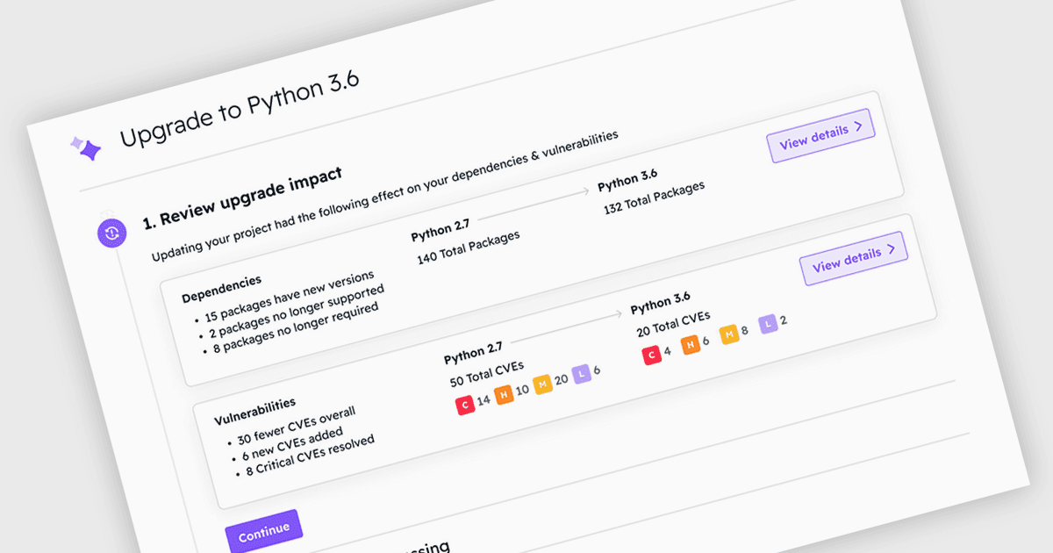Screen dimensions: 1053x553
Task: Click '132 Total Packages'
Action: coord(655,197)
